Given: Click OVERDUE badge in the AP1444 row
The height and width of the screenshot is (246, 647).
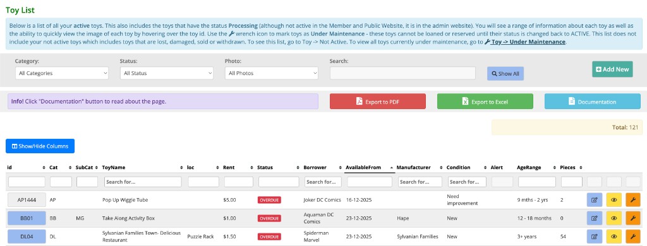Looking at the screenshot, I should [269, 200].
